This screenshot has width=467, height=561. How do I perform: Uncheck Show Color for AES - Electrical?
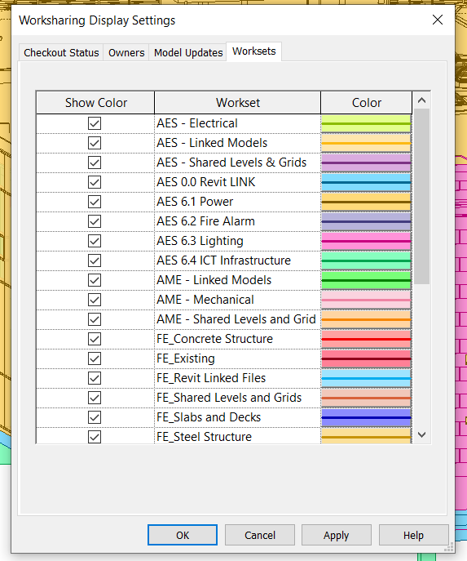[95, 123]
